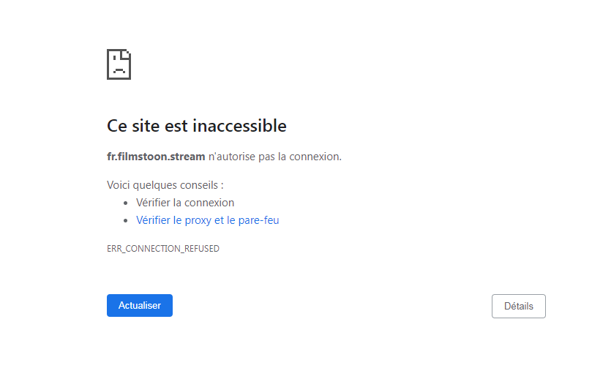Viewport: 592px width, 390px height.
Task: Click the sad page error icon
Action: point(119,64)
